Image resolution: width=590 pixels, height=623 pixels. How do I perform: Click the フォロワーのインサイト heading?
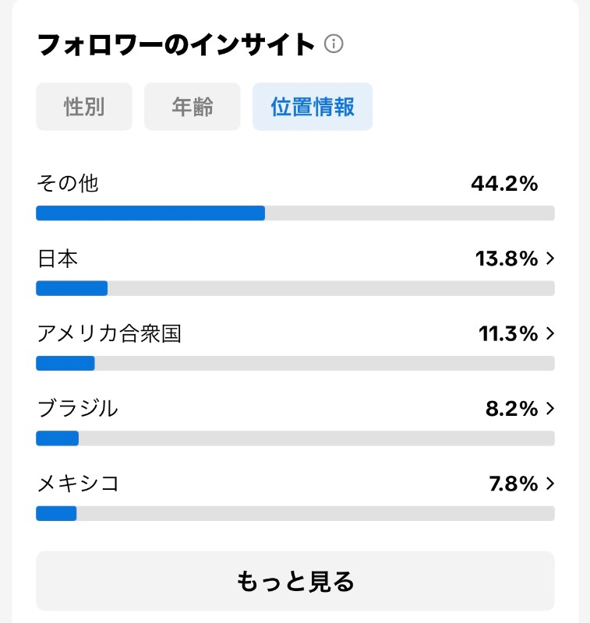tap(175, 44)
